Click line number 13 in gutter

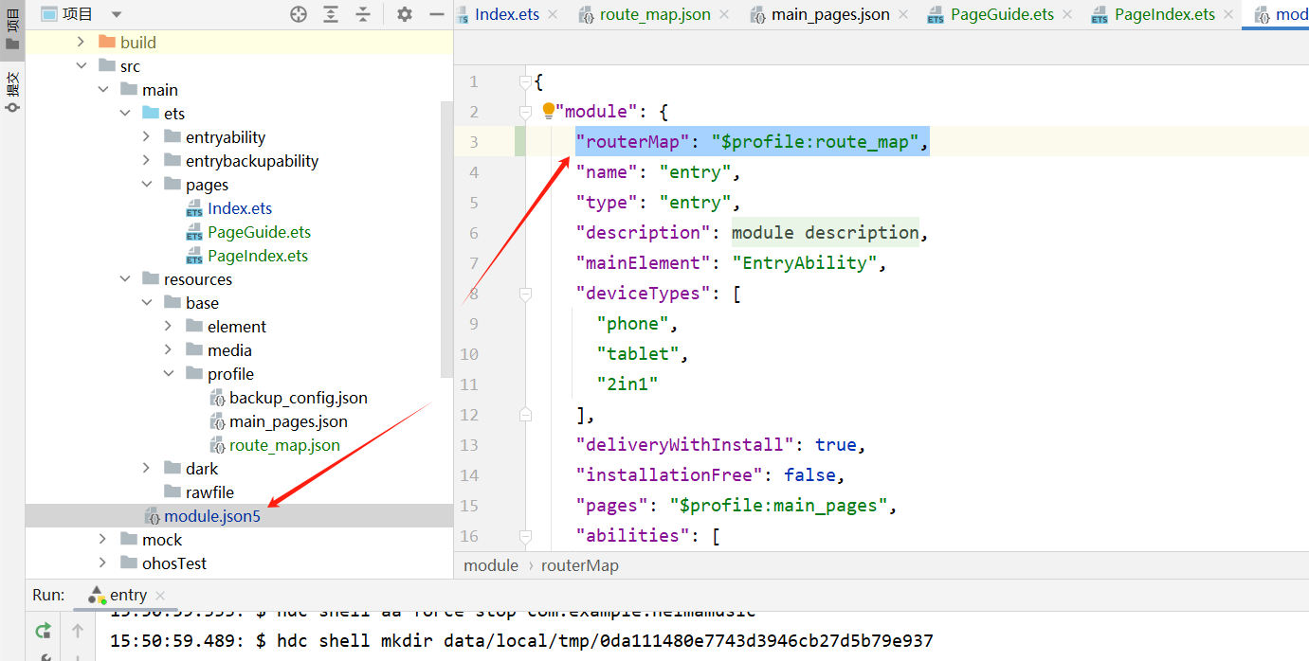(468, 445)
